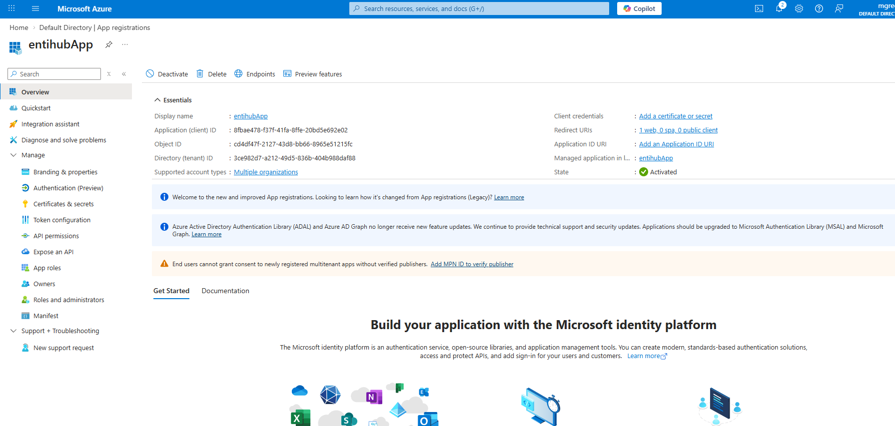The width and height of the screenshot is (895, 426).
Task: View notifications bell icon
Action: tap(779, 8)
